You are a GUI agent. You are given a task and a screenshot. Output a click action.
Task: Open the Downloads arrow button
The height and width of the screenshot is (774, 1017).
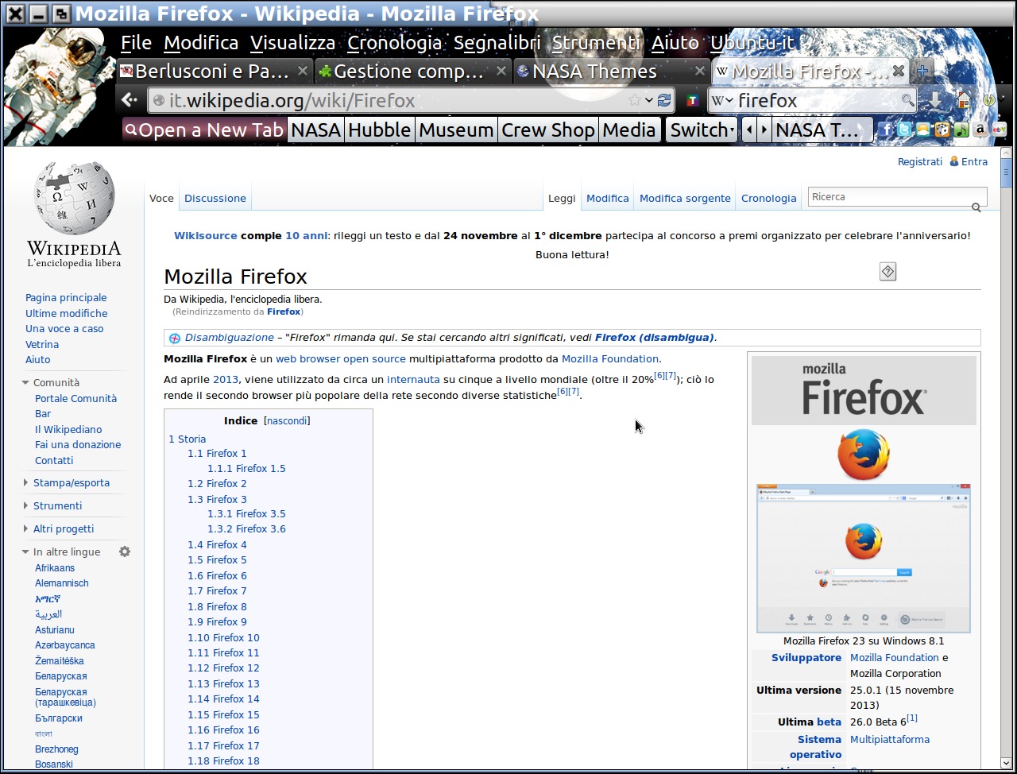point(935,100)
